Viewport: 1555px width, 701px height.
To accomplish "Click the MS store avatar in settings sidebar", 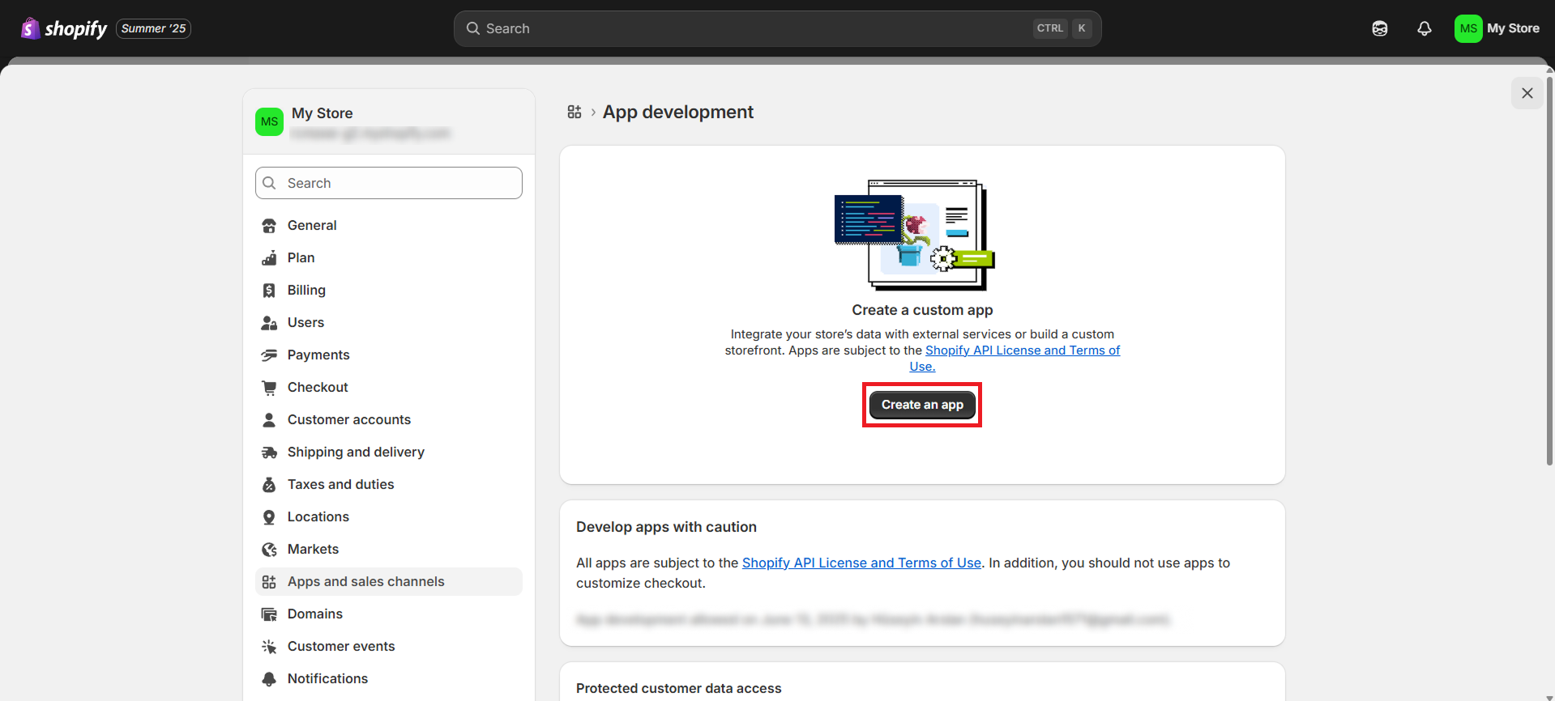I will tap(269, 121).
